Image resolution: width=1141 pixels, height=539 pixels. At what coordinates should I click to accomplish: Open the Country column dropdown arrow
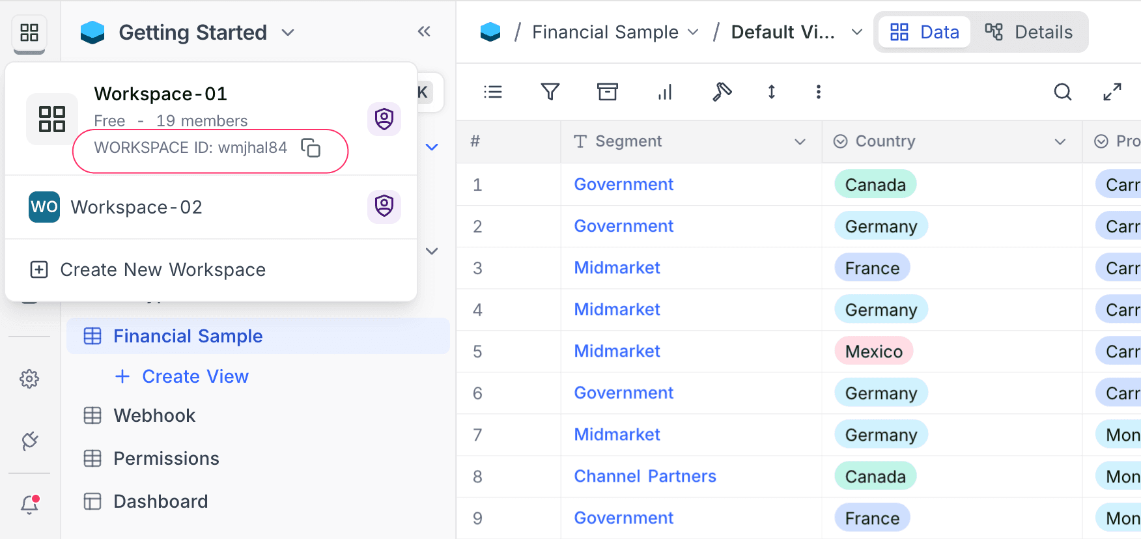(x=1060, y=142)
